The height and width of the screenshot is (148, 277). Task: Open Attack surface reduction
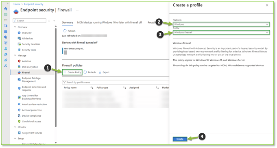click(34, 104)
